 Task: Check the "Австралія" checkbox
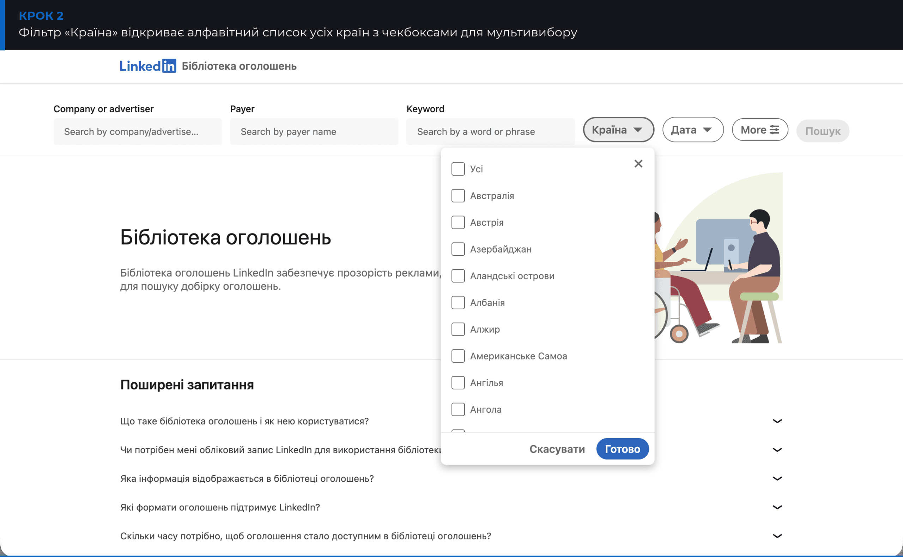[458, 196]
